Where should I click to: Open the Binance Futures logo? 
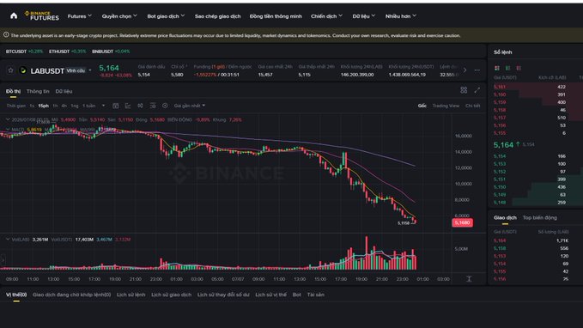point(41,15)
